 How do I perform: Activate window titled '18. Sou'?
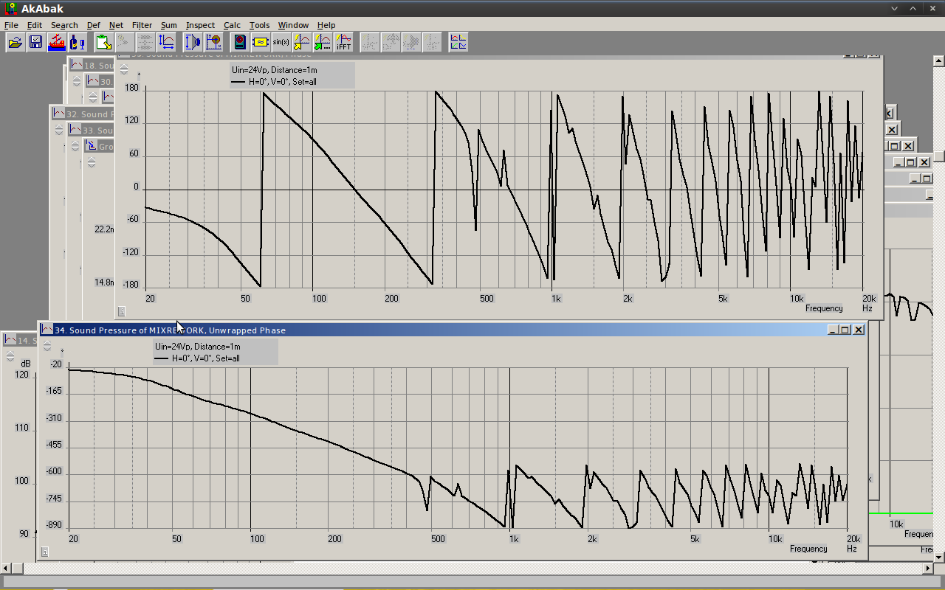[x=92, y=66]
